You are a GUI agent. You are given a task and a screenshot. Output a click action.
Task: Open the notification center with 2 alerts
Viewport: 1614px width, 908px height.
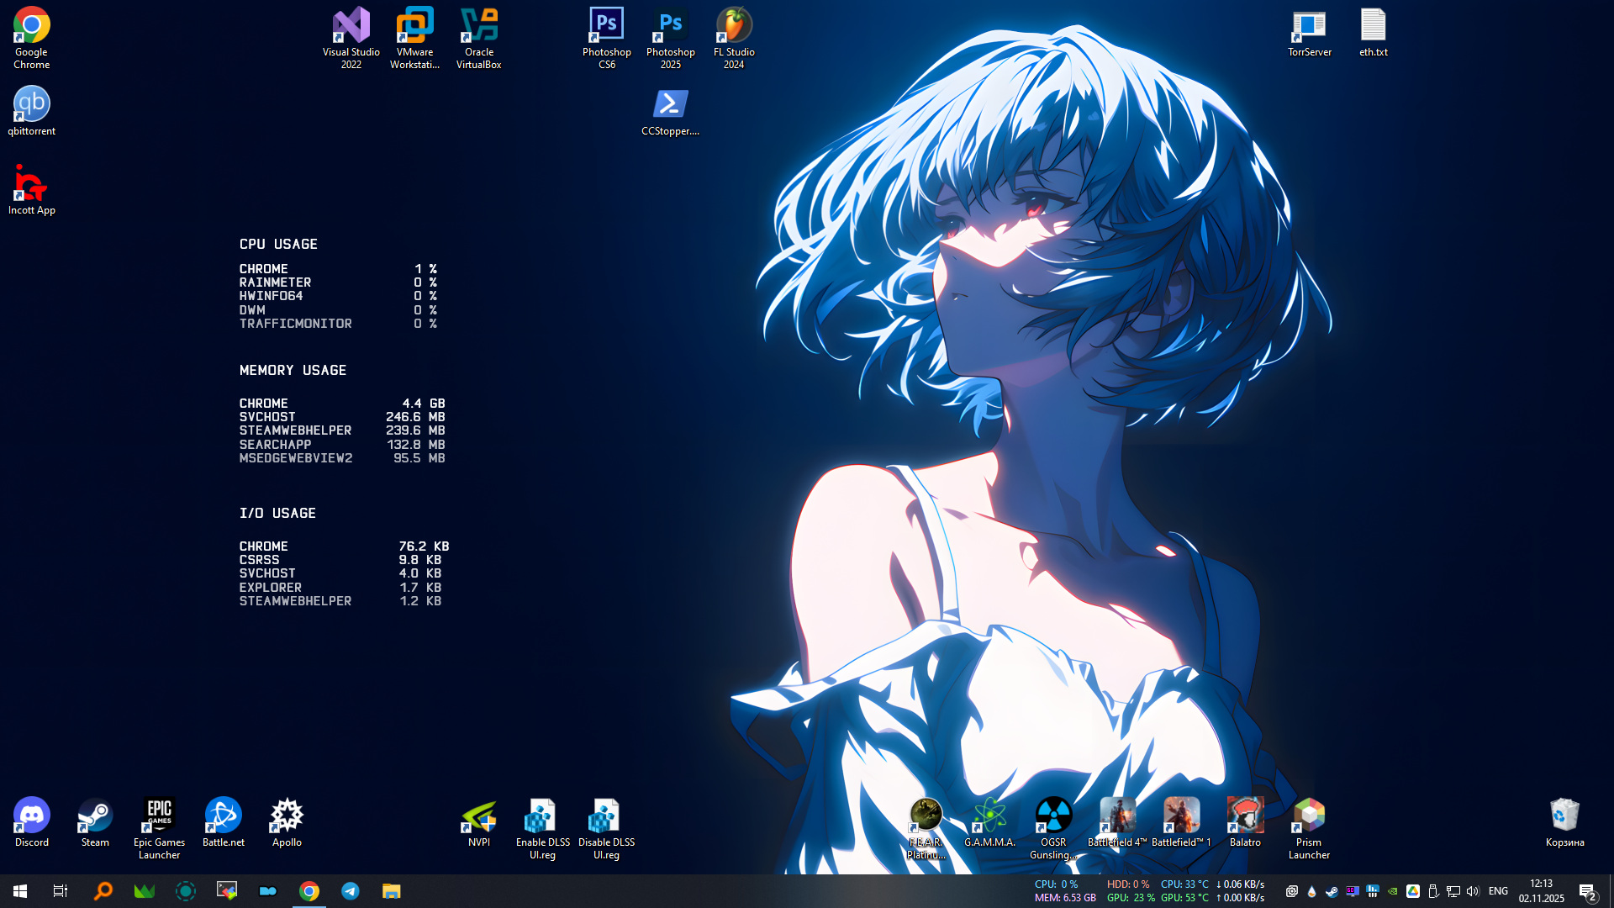tap(1587, 892)
